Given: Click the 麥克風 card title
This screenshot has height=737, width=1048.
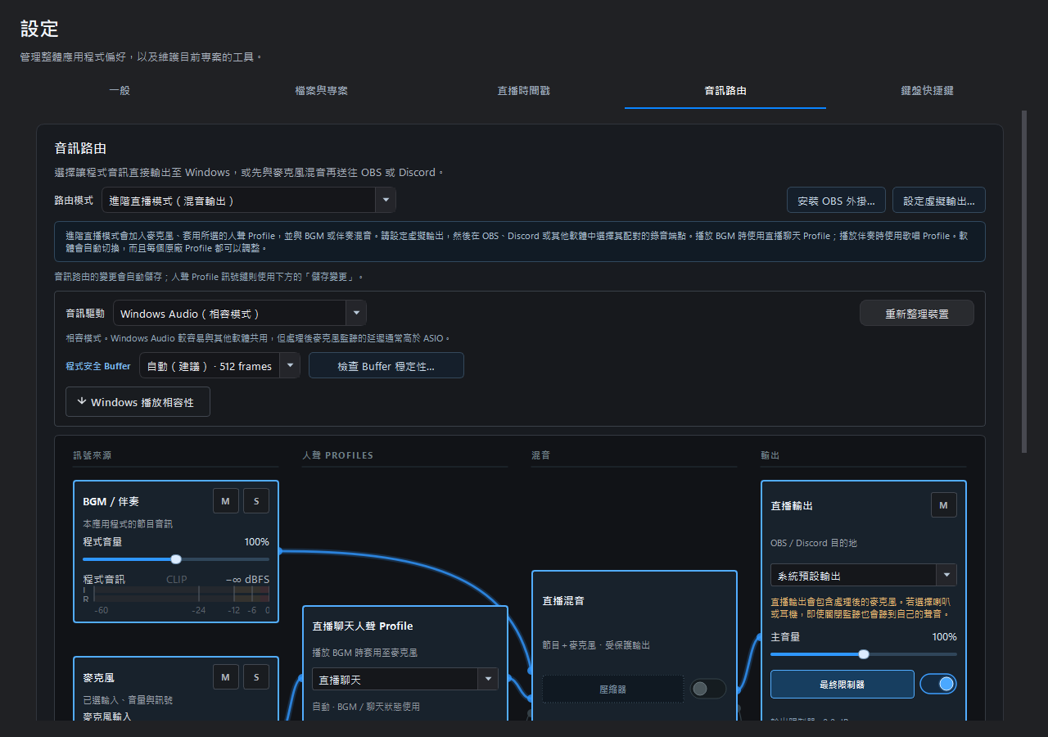Looking at the screenshot, I should pos(98,677).
